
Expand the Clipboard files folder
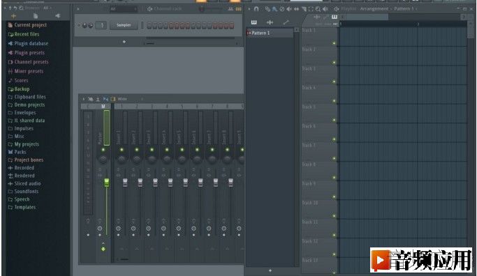tap(27, 97)
